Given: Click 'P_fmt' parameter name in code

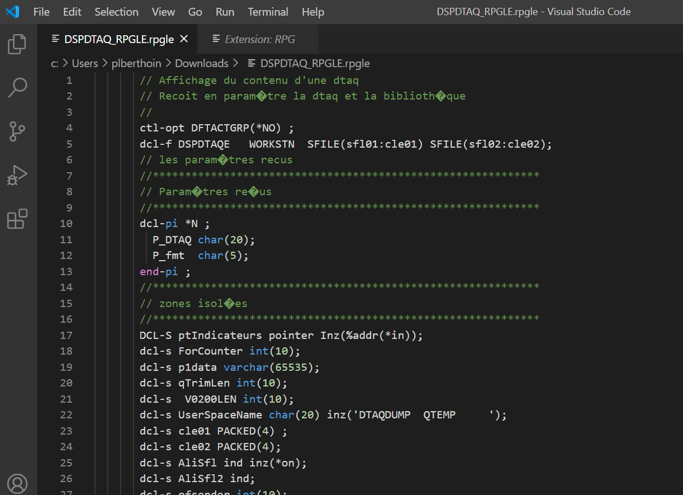Looking at the screenshot, I should tap(169, 256).
